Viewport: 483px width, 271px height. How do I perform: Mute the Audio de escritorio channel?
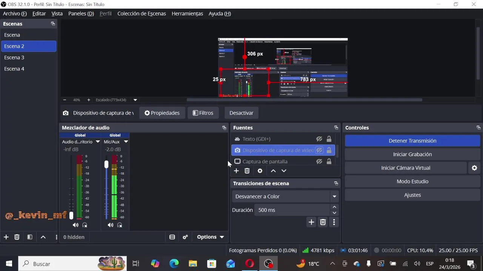75,225
